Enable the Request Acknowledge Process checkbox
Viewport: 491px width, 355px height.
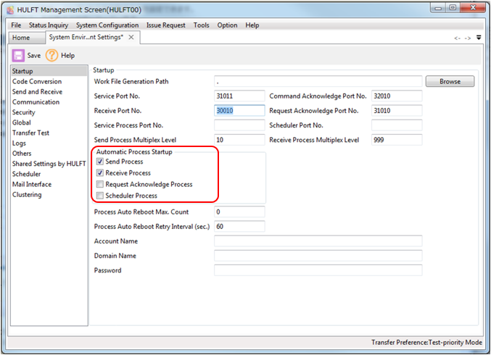pos(100,185)
